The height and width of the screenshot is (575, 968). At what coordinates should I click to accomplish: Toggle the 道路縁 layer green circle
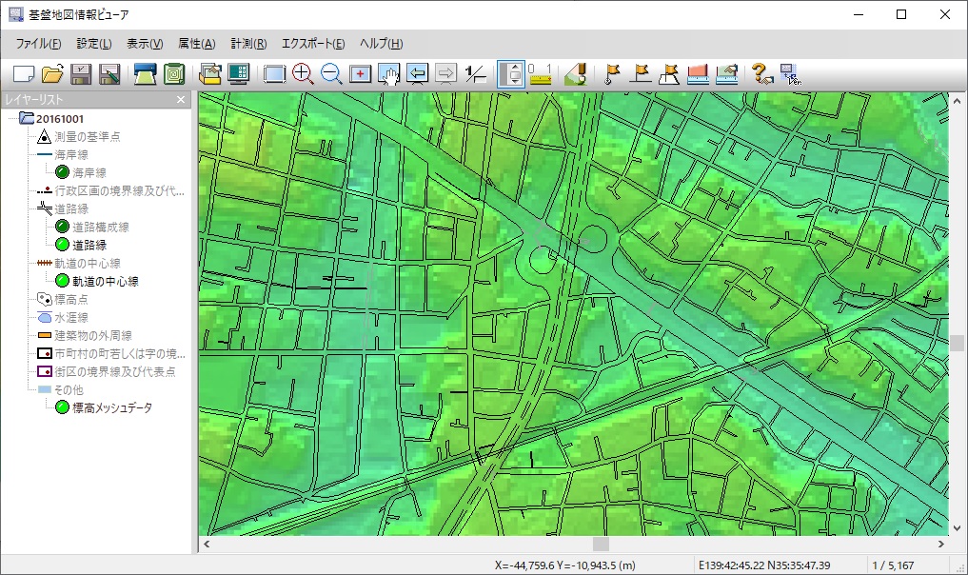tap(62, 245)
